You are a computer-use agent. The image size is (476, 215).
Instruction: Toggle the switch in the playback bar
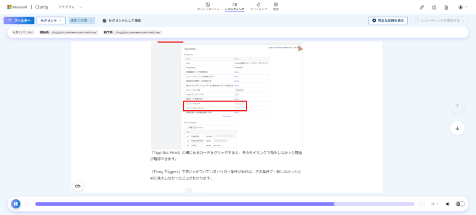[460, 204]
